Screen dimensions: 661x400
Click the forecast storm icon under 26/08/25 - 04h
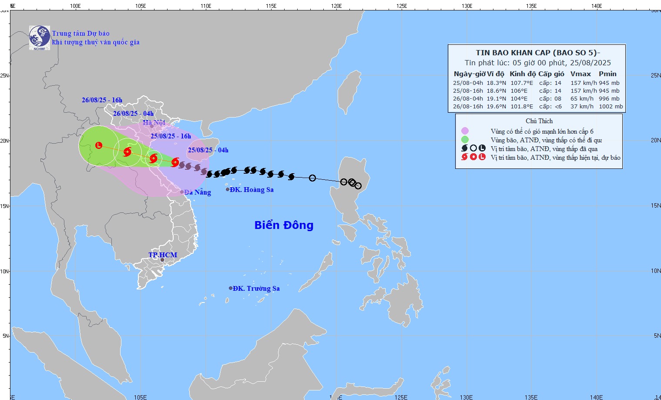(127, 152)
